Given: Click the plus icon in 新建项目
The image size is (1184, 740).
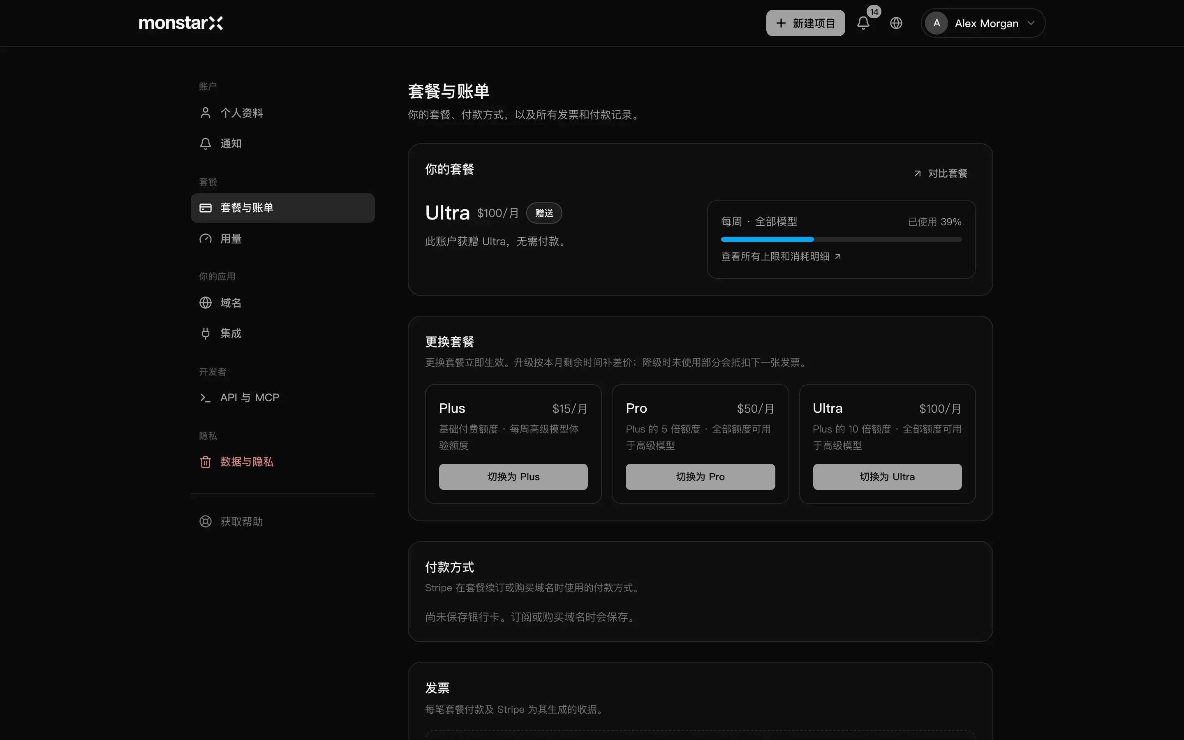Looking at the screenshot, I should pos(781,23).
